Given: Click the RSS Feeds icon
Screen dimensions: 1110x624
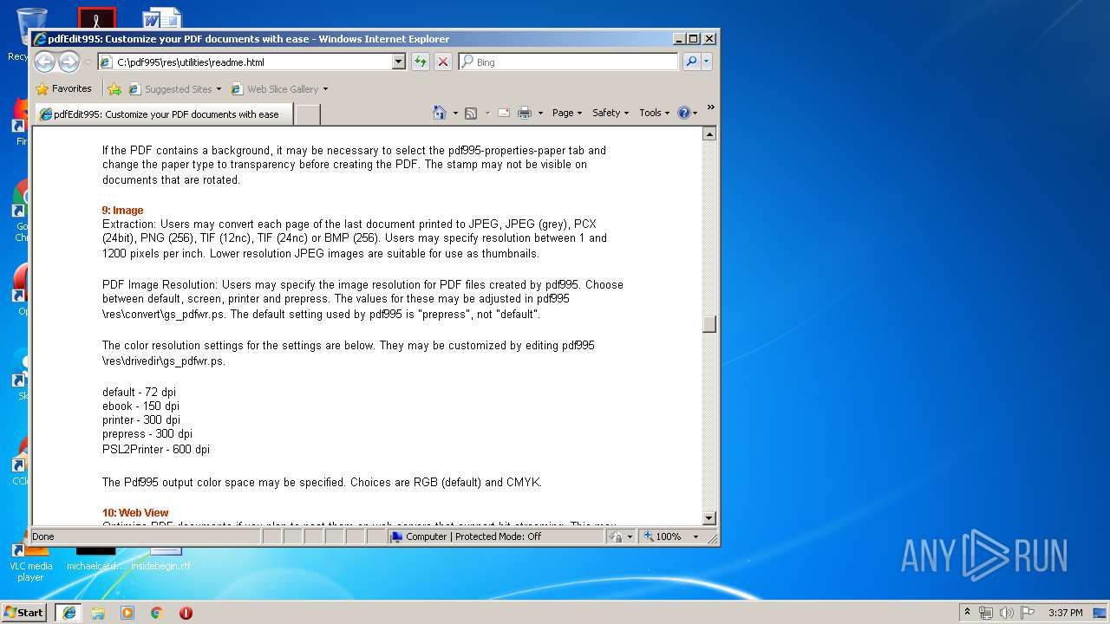Looking at the screenshot, I should (x=471, y=113).
